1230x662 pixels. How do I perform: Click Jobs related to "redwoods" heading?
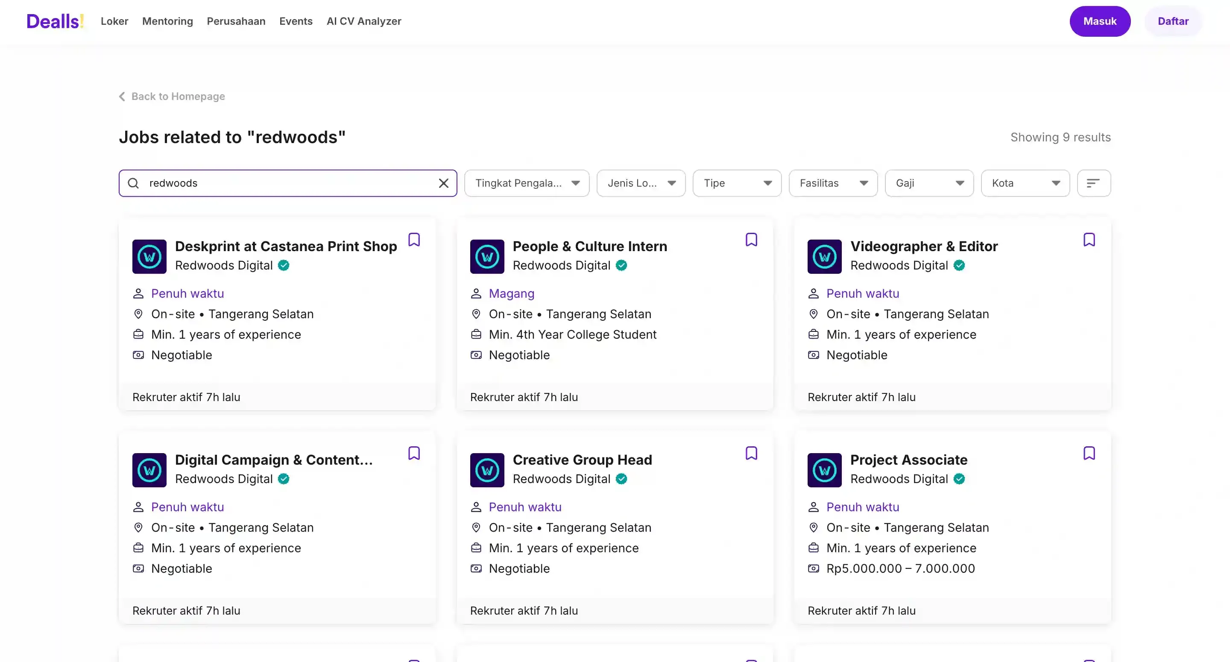coord(232,137)
